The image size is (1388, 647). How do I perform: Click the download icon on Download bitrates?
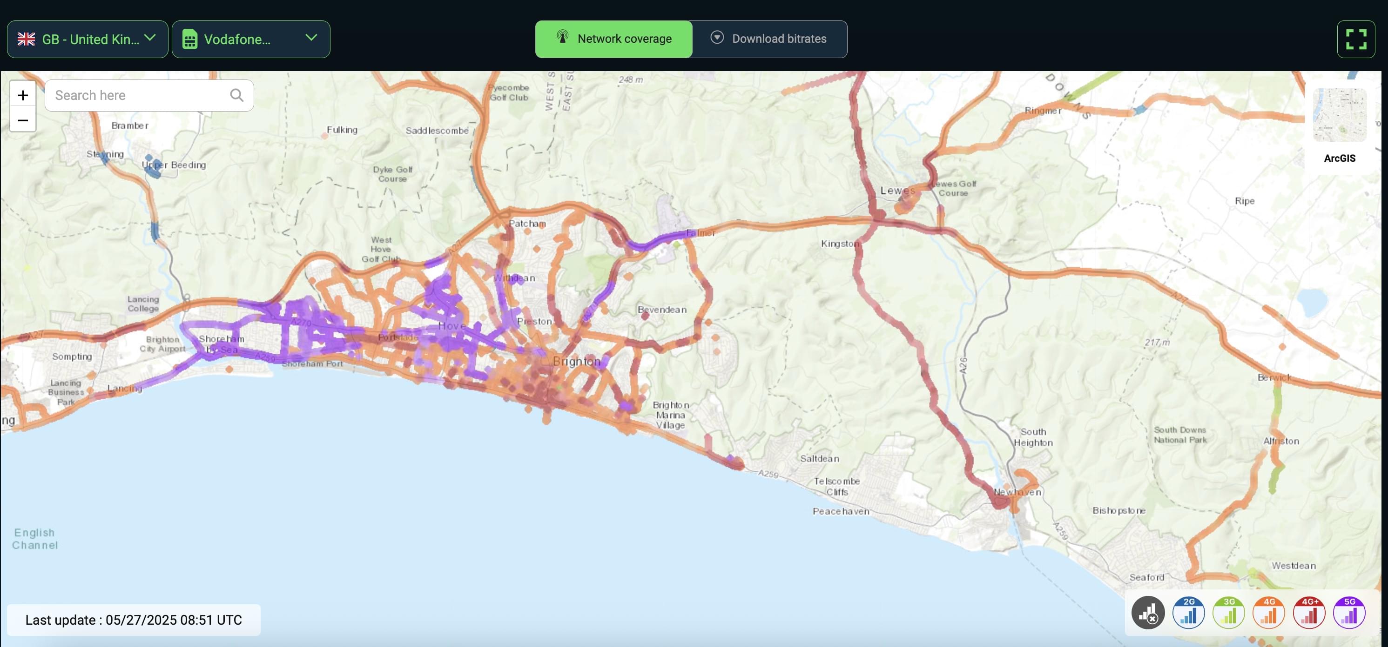click(x=717, y=38)
